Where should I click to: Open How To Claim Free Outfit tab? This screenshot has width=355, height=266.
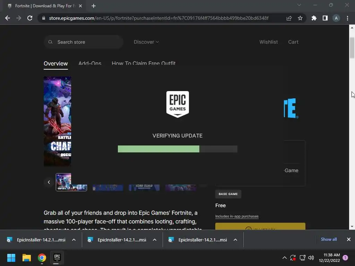click(144, 63)
